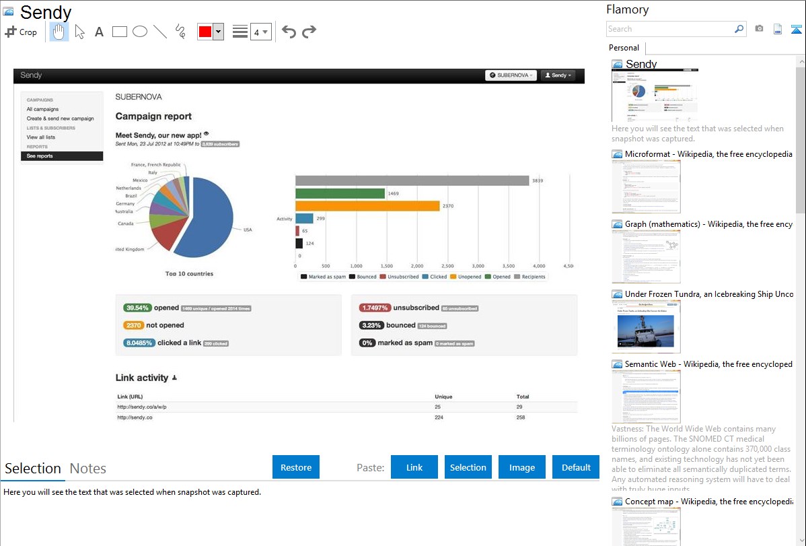Click the Restore button
Screen dimensions: 806x546
click(296, 467)
